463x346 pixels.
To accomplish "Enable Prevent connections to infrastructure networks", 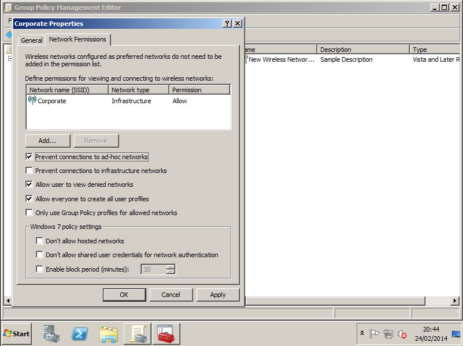I will pyautogui.click(x=29, y=171).
